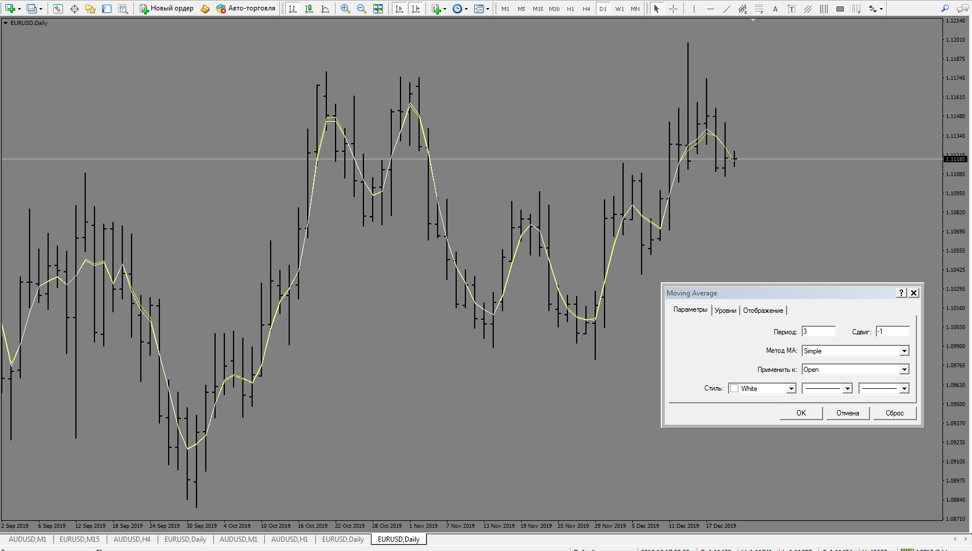
Task: Select the MN timeframe
Action: pos(635,9)
